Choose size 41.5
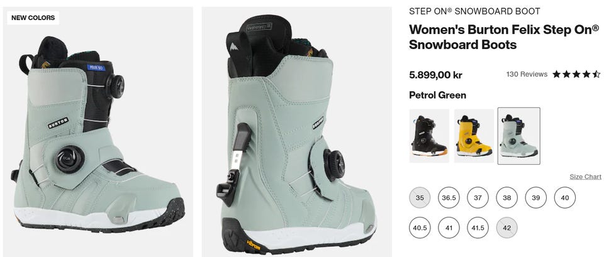The width and height of the screenshot is (604, 257). (478, 227)
